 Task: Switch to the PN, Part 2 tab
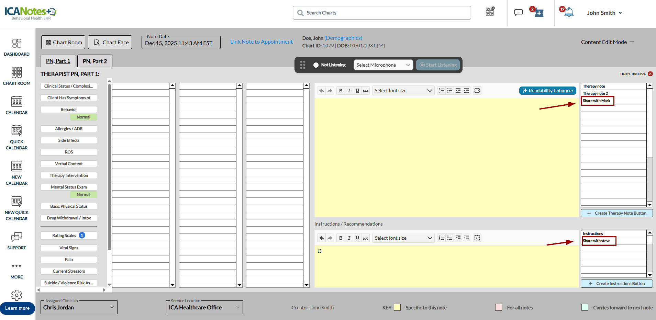click(95, 61)
